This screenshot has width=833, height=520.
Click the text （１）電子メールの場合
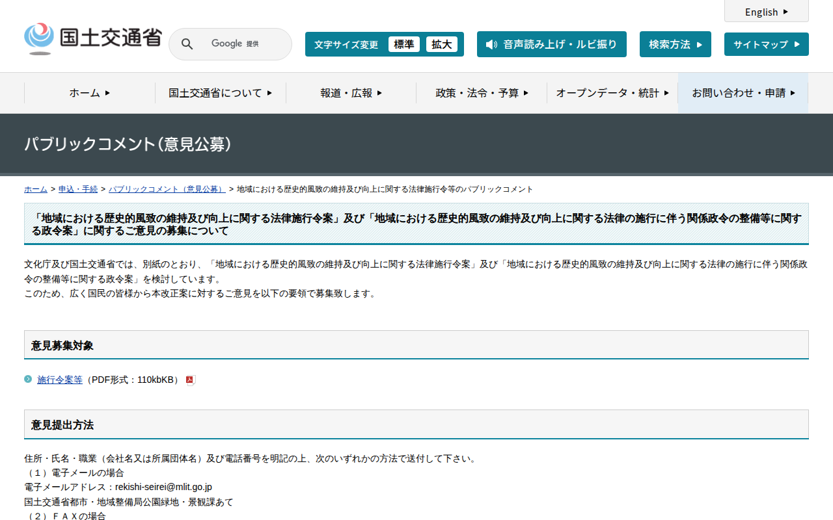74,473
